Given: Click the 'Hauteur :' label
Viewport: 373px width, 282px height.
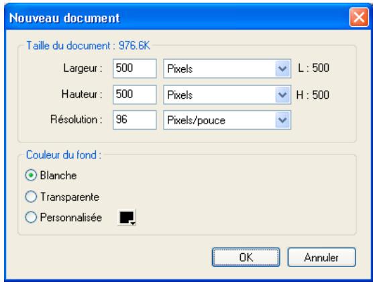Looking at the screenshot, I should (82, 94).
